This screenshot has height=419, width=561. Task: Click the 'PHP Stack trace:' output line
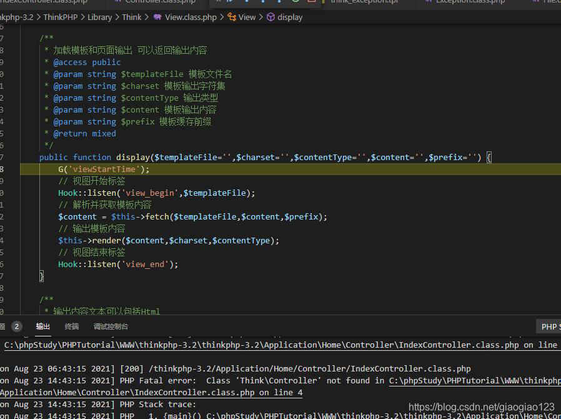[158, 405]
